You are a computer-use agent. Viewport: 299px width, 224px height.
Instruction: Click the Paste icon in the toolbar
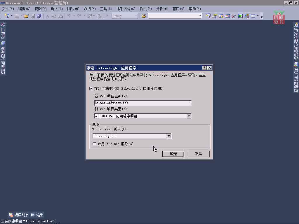(x=60, y=16)
